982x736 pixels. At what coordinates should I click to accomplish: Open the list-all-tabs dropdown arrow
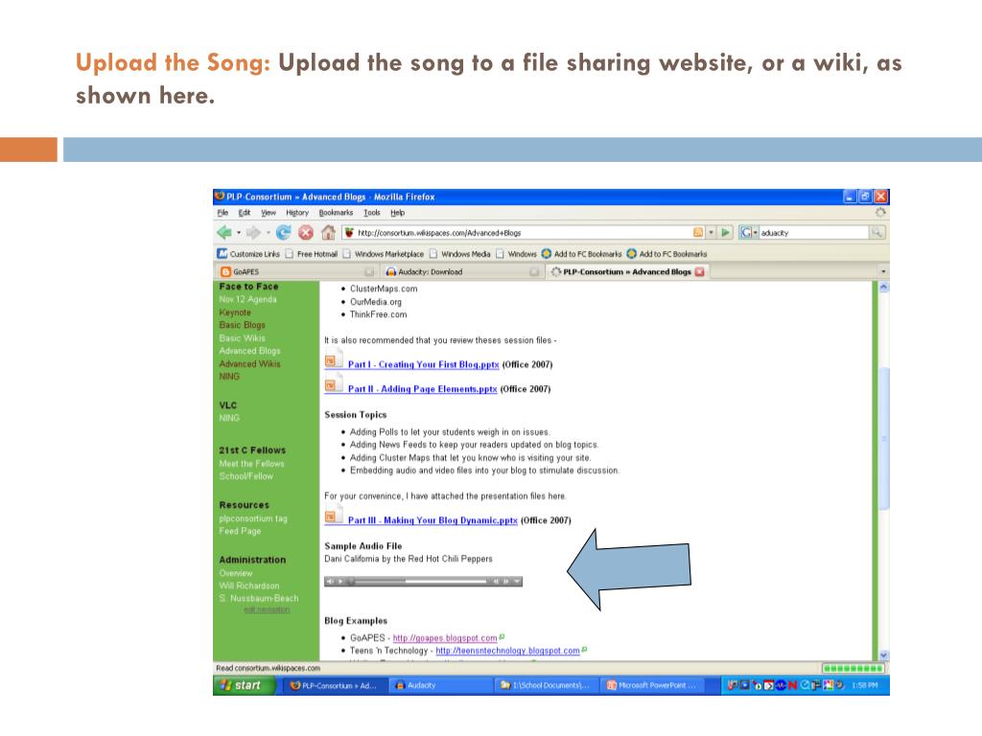[883, 271]
